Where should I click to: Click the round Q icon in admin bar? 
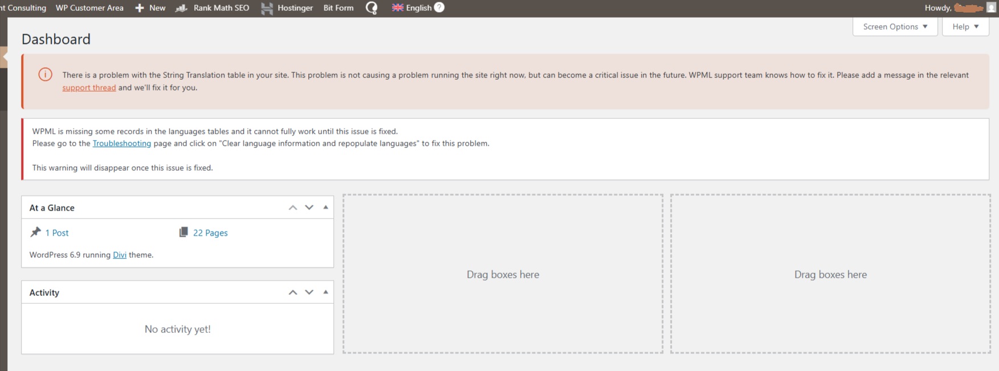(x=372, y=8)
